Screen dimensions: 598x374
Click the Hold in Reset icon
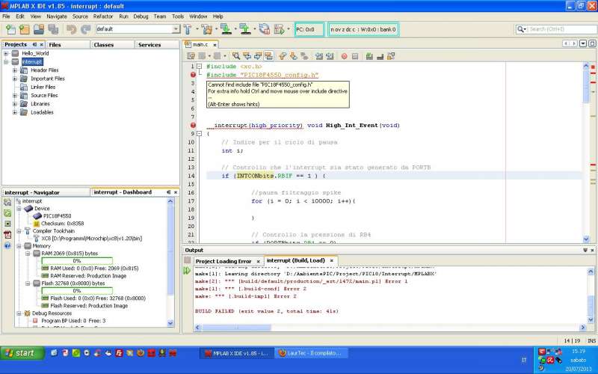[x=264, y=29]
